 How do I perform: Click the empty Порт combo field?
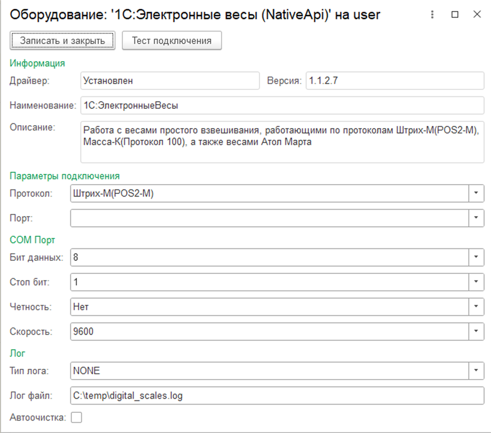270,218
